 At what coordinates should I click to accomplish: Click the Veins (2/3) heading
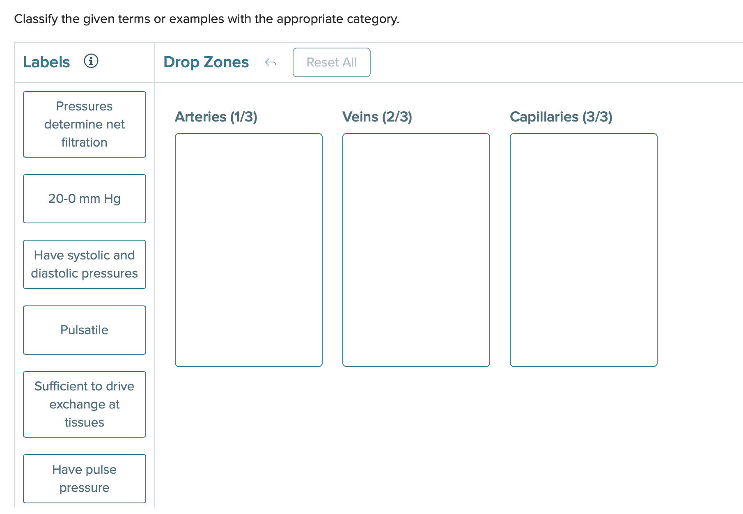coord(378,117)
